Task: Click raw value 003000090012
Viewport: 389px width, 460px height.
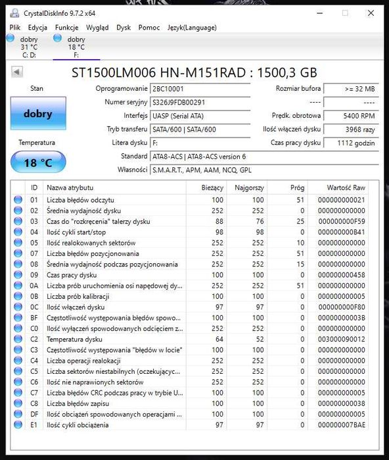Action: 342,339
